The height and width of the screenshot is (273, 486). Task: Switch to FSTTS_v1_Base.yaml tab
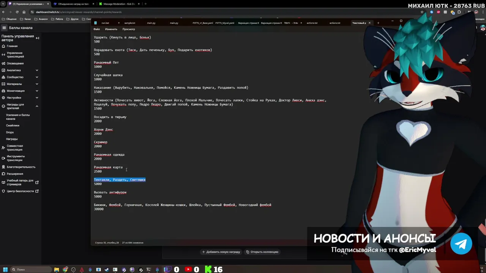[x=202, y=23]
